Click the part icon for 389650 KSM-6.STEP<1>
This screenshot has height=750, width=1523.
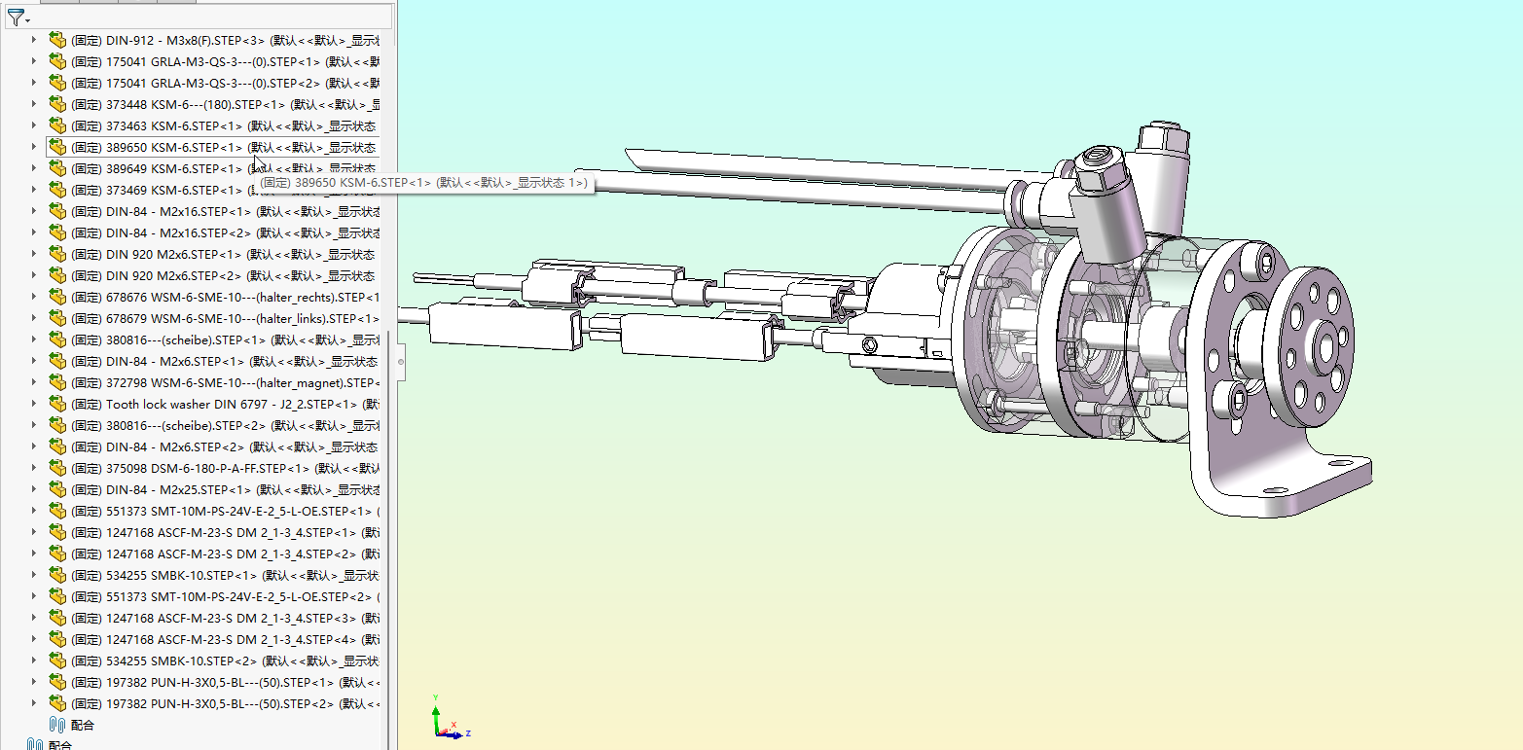point(57,147)
